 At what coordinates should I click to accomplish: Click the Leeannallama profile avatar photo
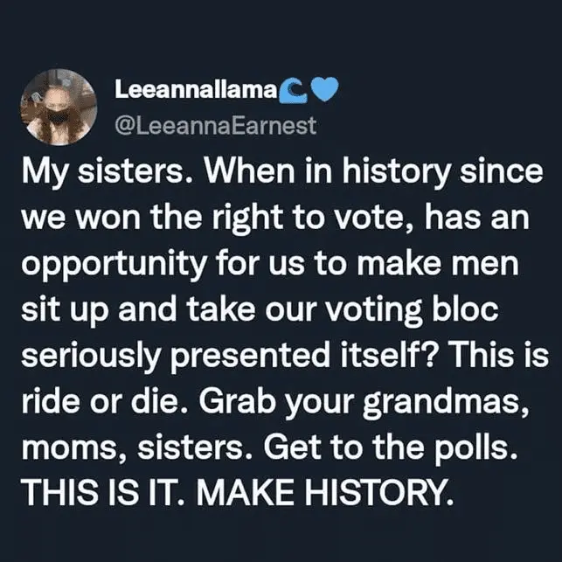(59, 107)
